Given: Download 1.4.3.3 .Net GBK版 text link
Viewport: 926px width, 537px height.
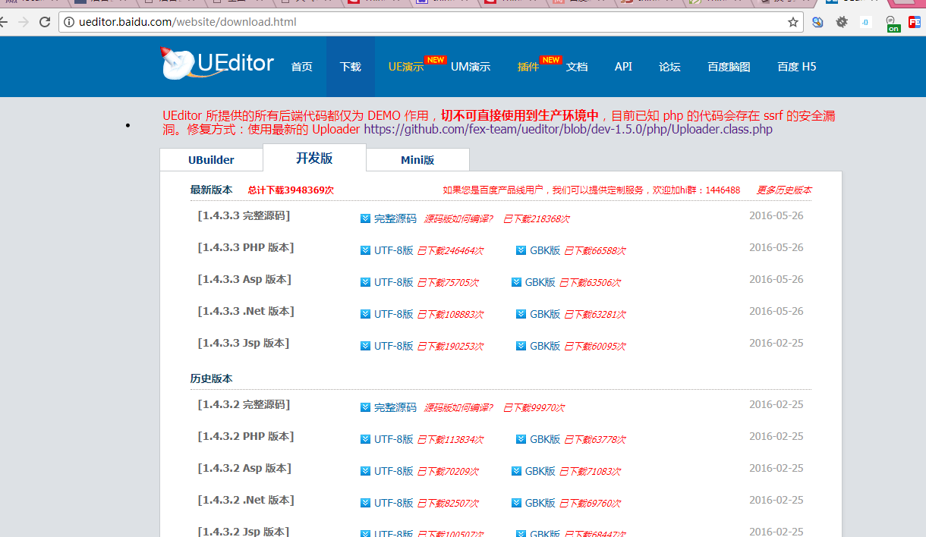Looking at the screenshot, I should click(x=545, y=314).
